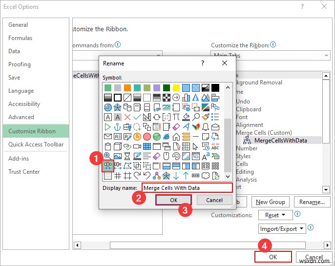Viewport: 335px width, 266px height.
Task: Choose the colorful butterfly symbol
Action: [x=196, y=127]
